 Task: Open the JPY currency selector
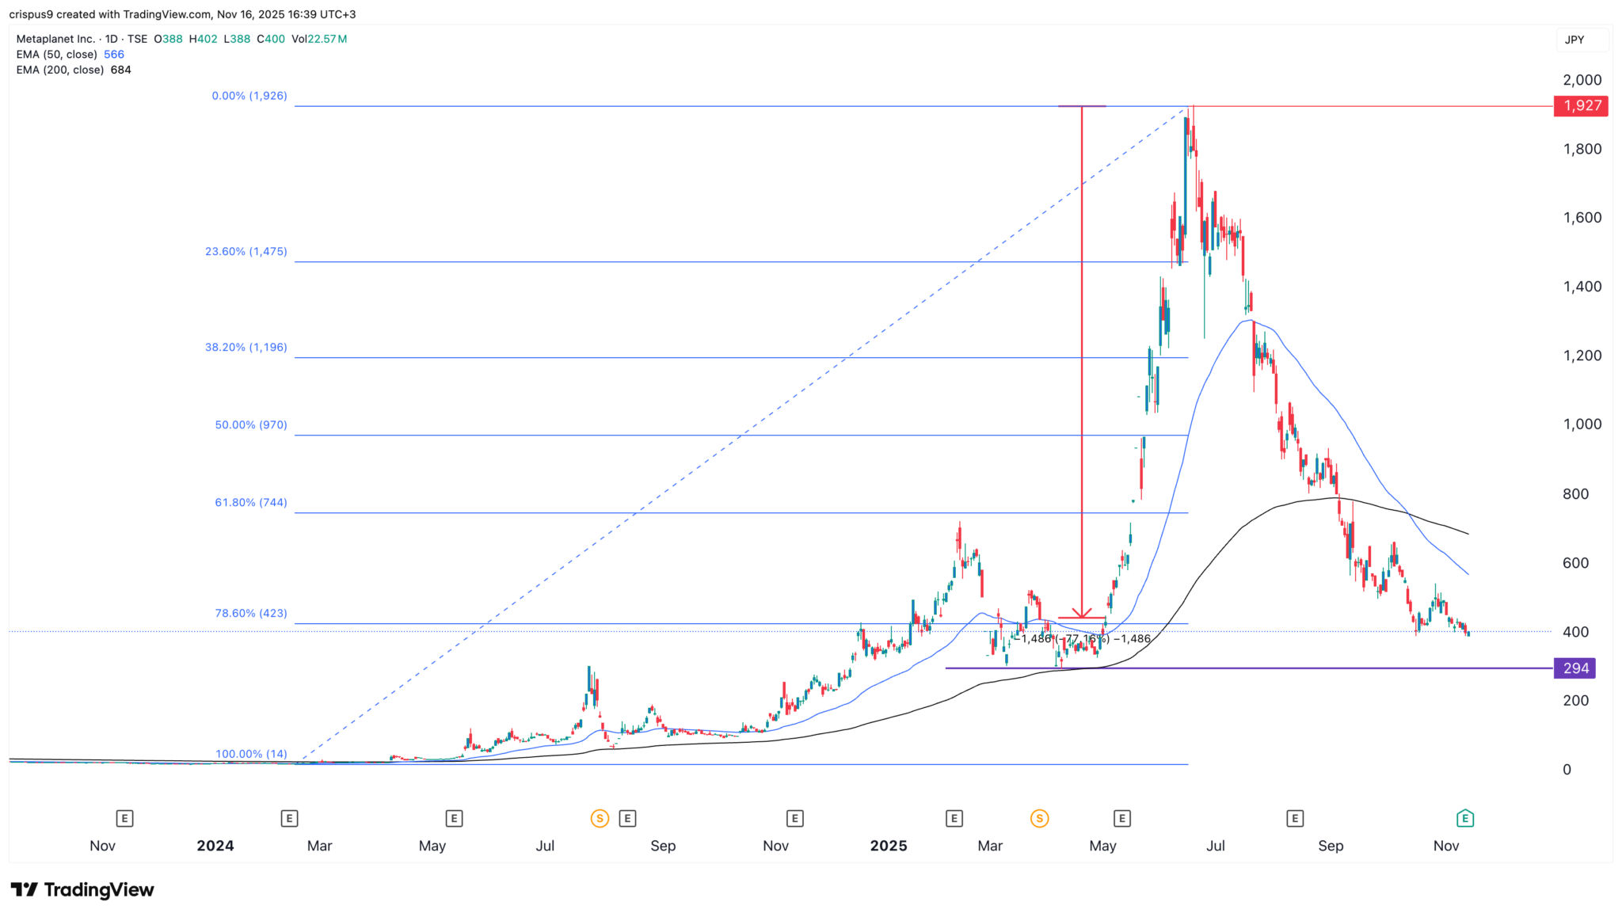(1574, 38)
